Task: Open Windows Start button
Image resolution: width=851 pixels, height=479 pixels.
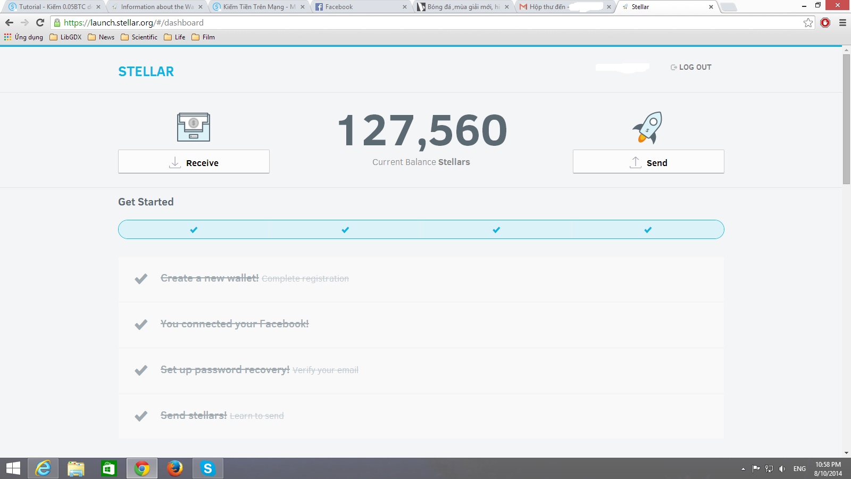Action: (13, 468)
